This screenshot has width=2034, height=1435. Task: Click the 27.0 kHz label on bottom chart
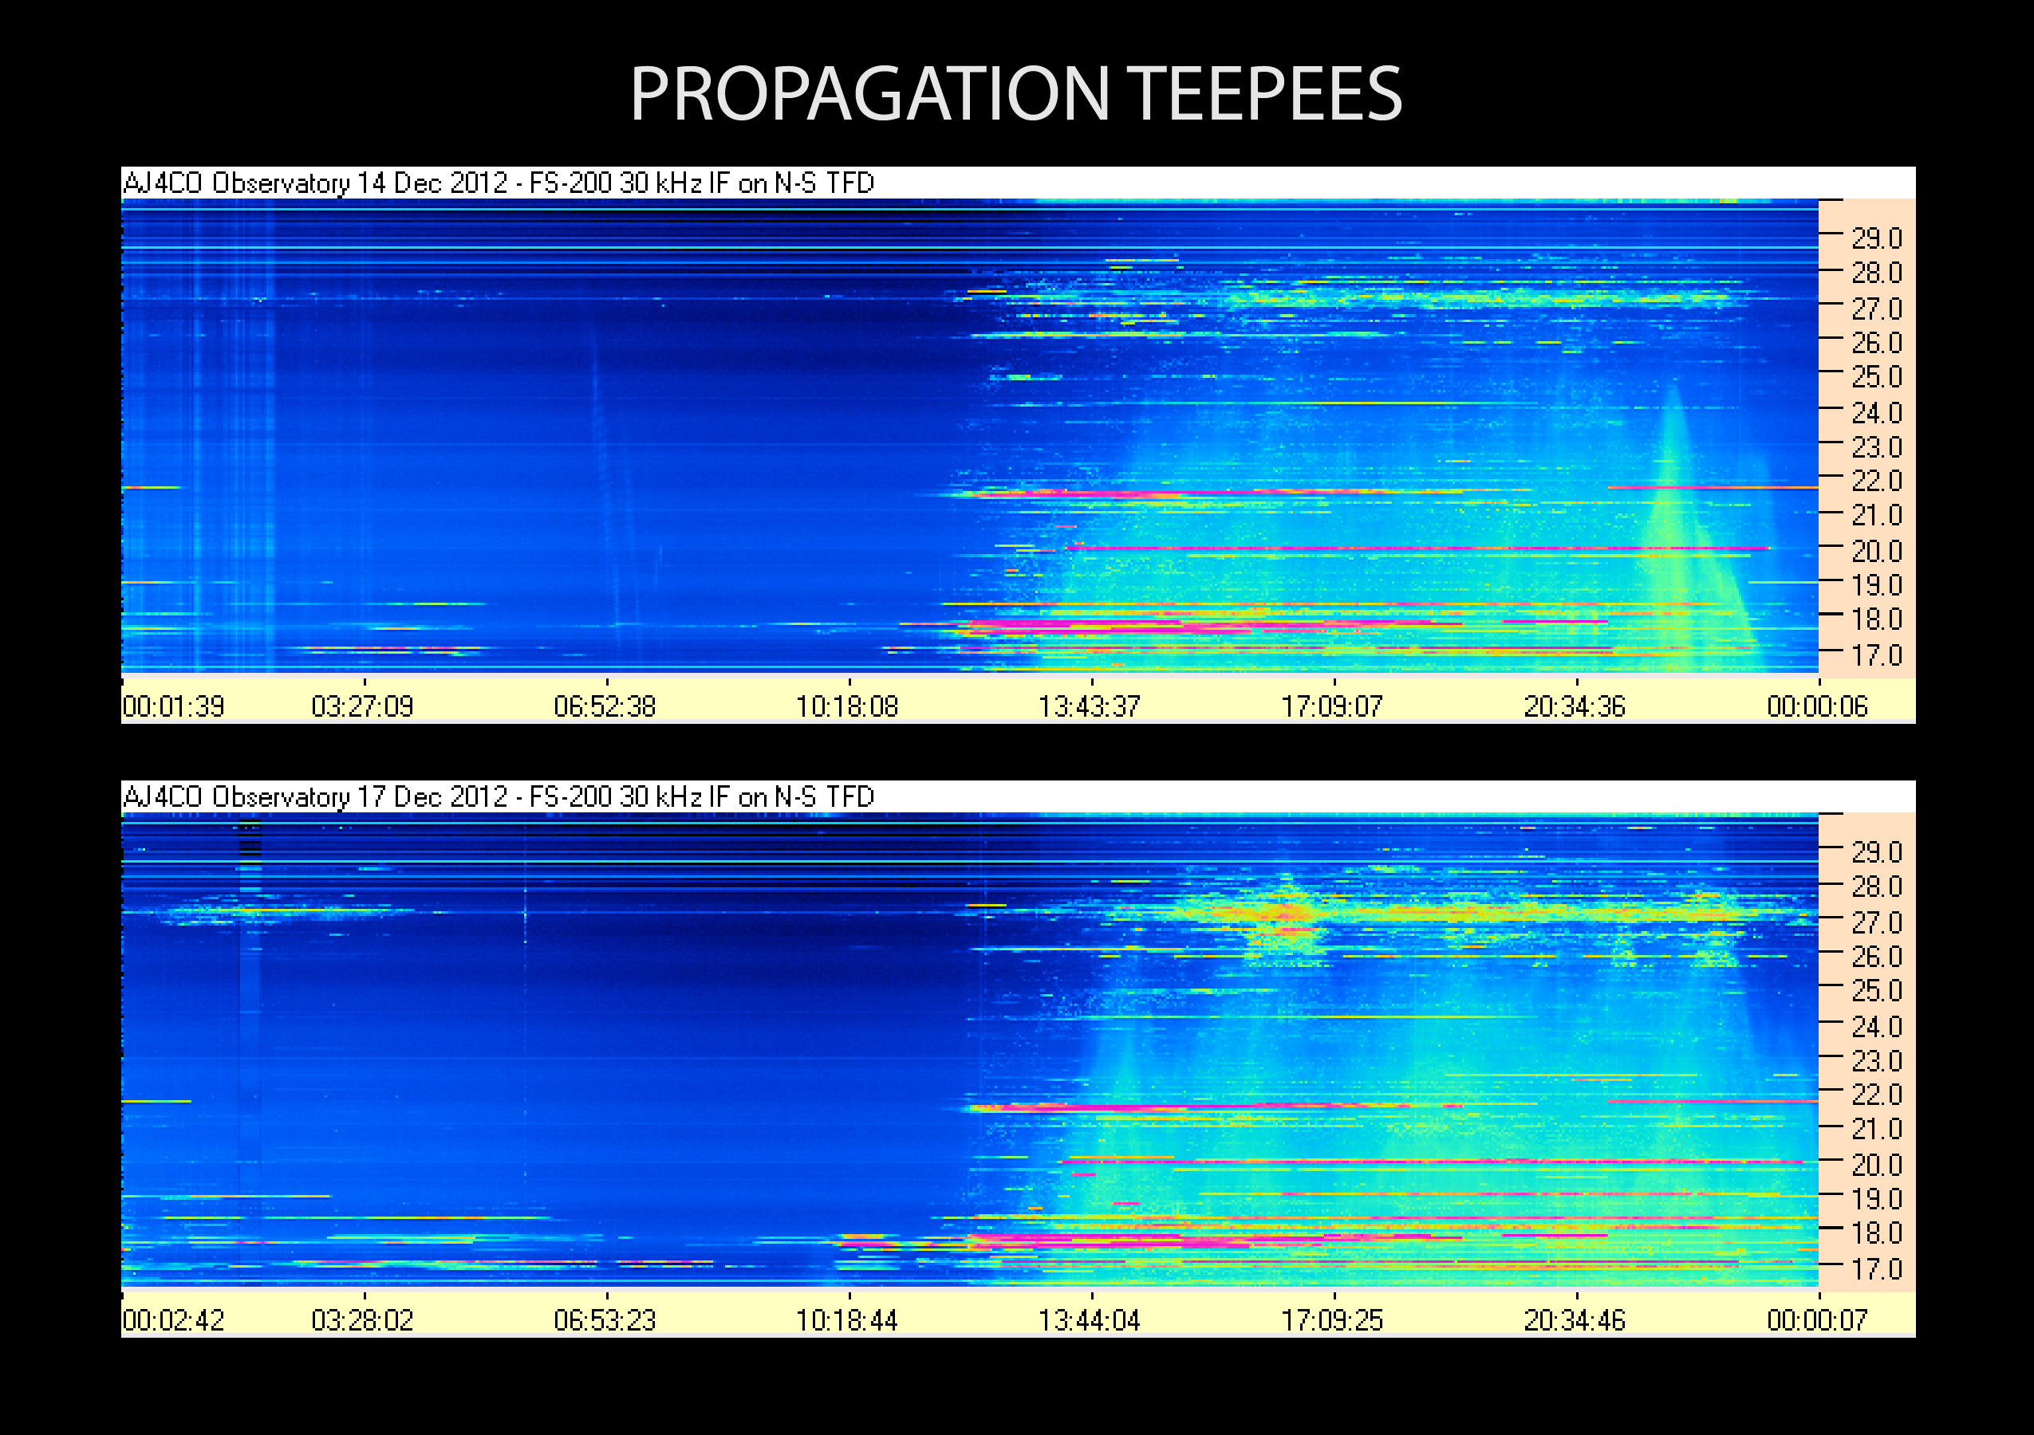coord(1876,922)
